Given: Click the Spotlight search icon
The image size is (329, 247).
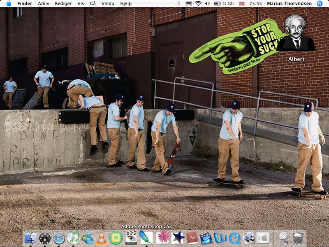Looking at the screenshot, I should point(320,3).
